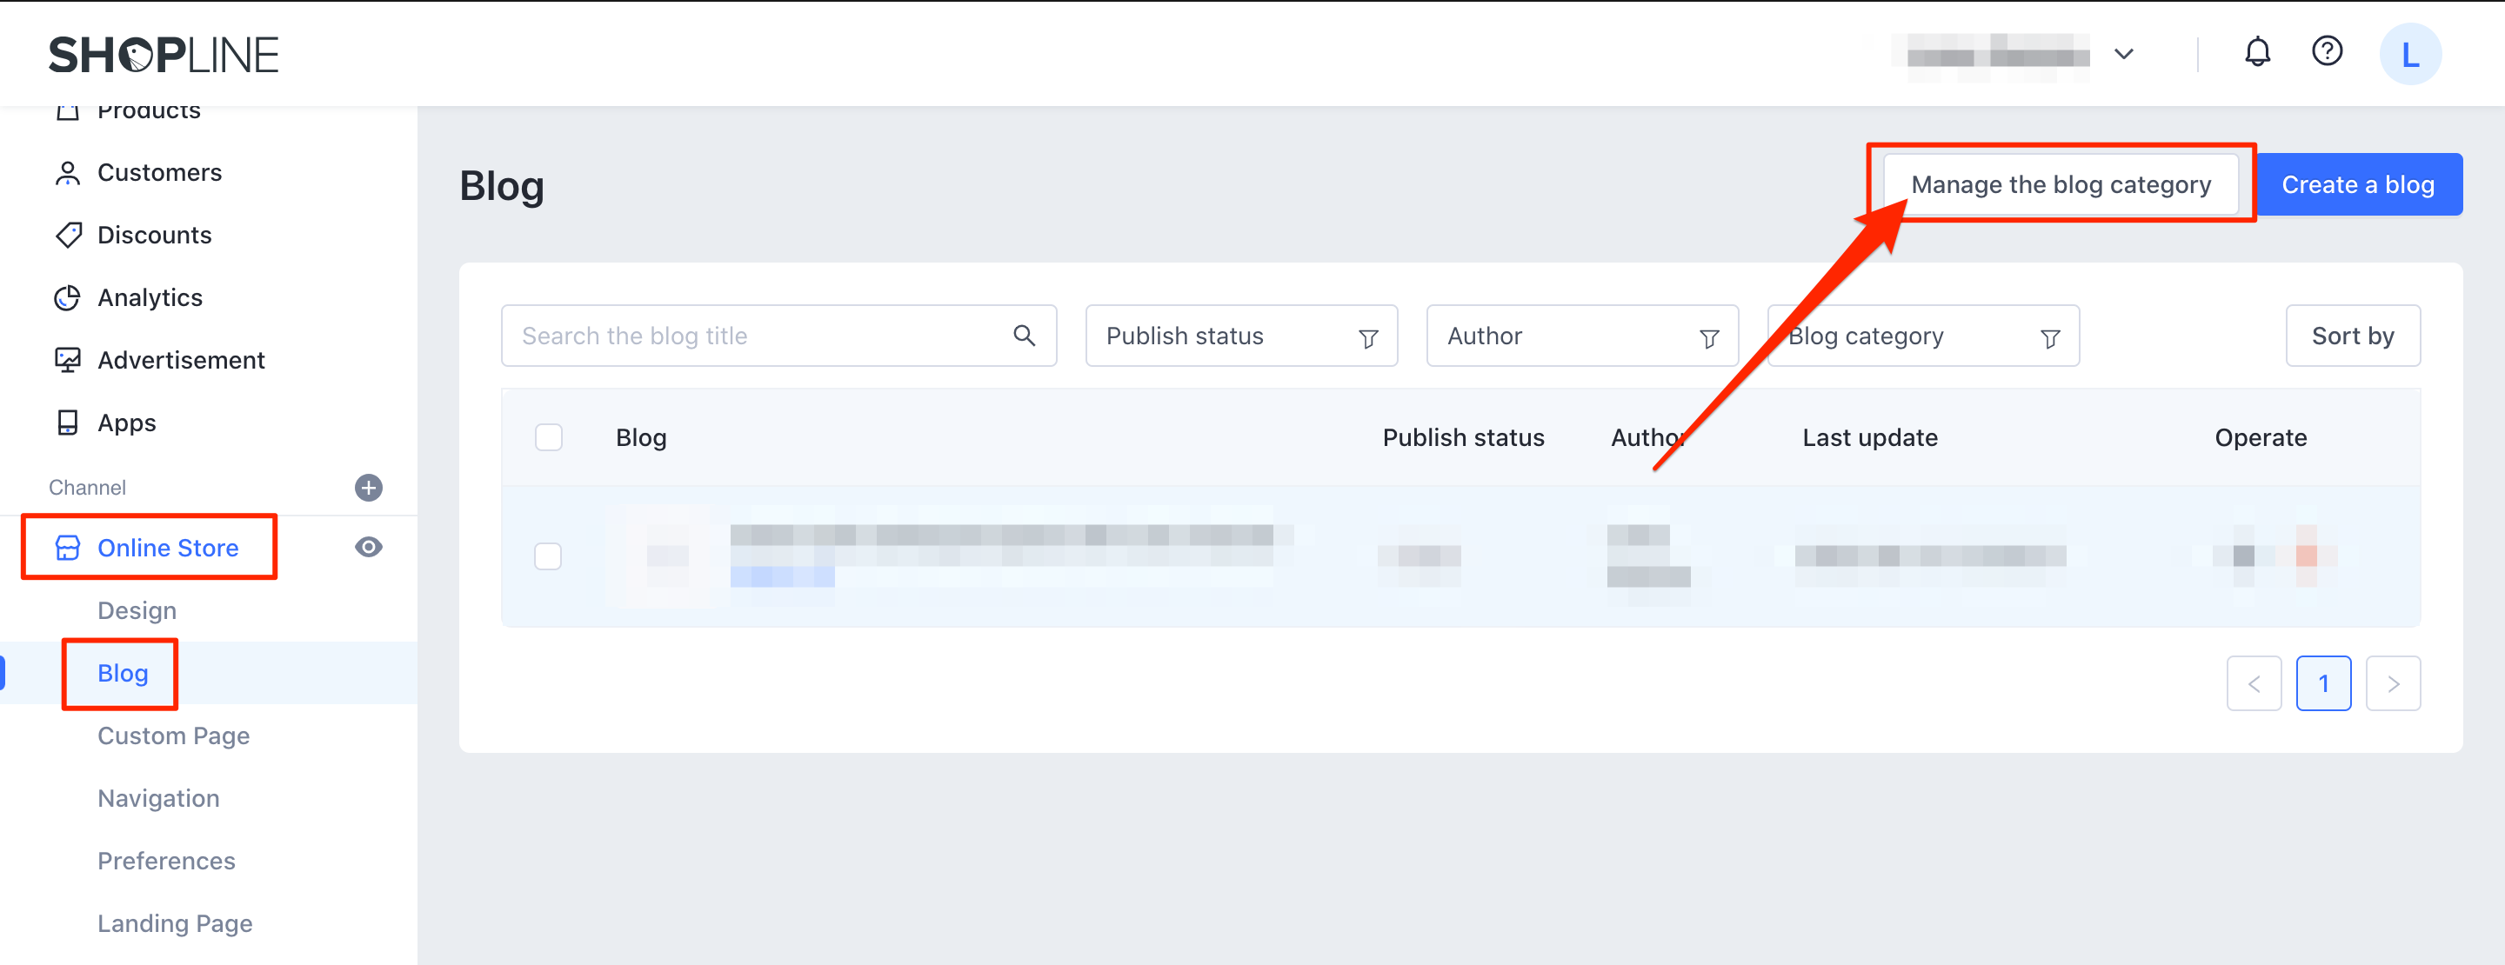This screenshot has width=2505, height=965.
Task: Open the Navigation menu item
Action: (158, 799)
